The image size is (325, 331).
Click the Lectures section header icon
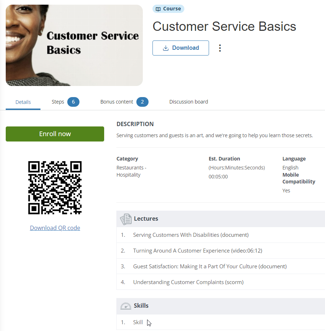(126, 219)
